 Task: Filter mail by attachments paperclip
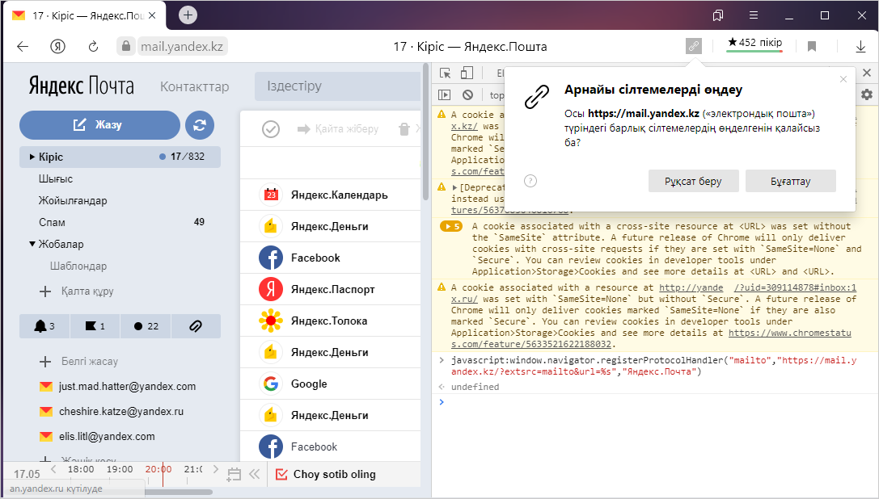click(x=195, y=326)
